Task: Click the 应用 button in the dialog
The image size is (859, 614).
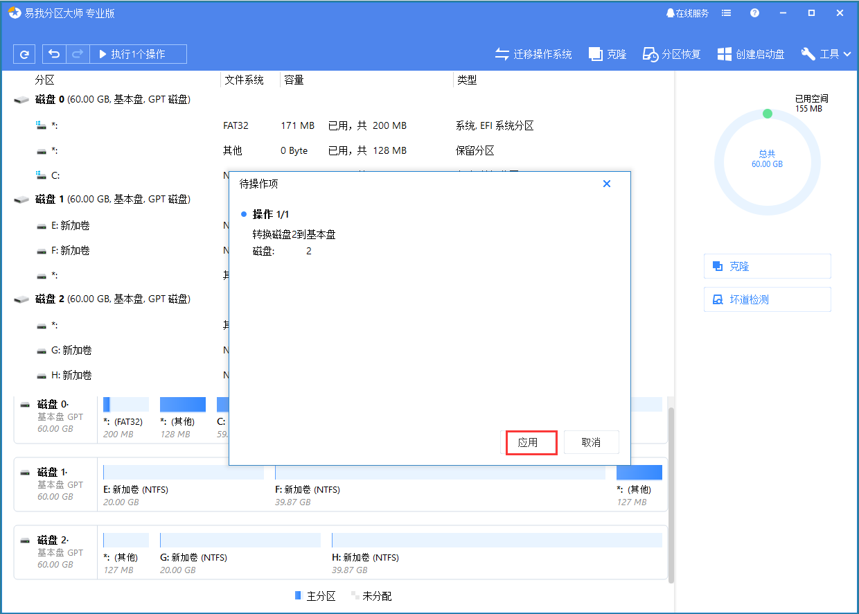Action: click(x=531, y=442)
